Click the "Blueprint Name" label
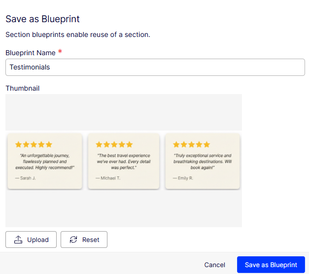Viewport: 309px width, 274px height. click(31, 53)
